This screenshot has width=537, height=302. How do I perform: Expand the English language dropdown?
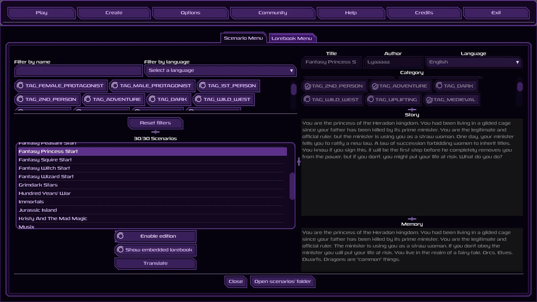point(474,62)
